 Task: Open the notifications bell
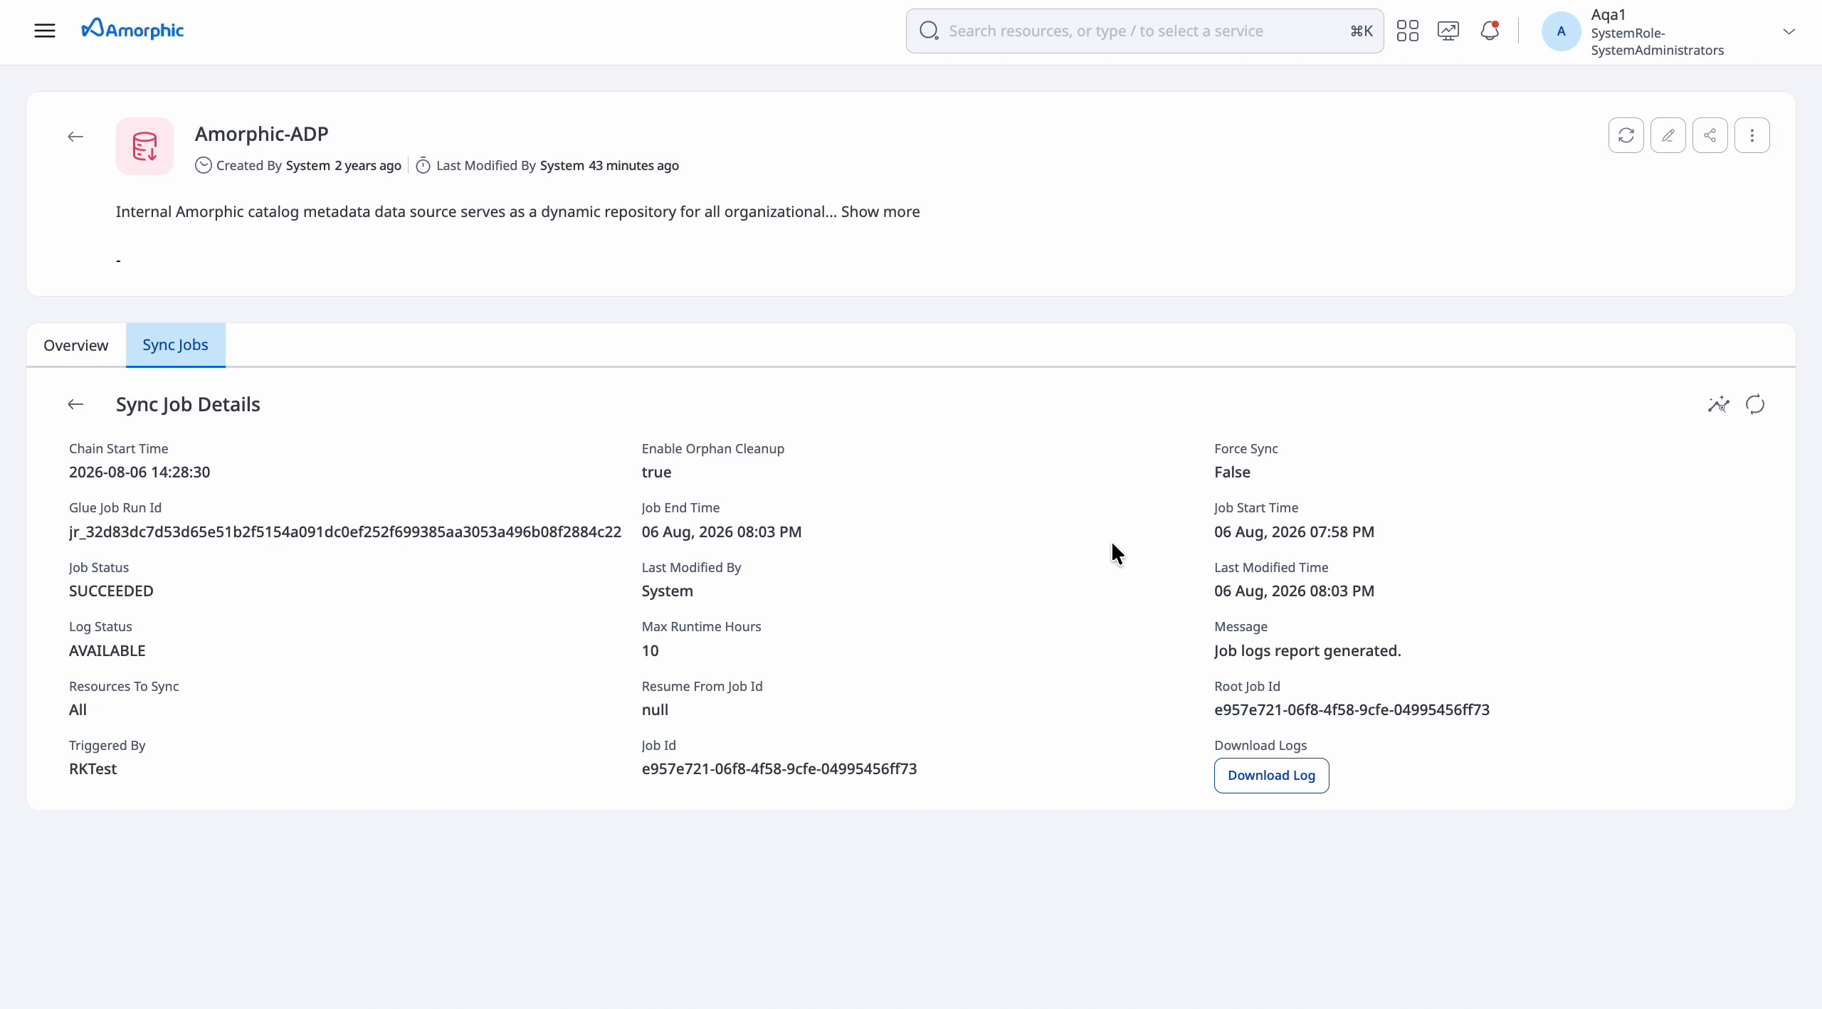[x=1490, y=31]
